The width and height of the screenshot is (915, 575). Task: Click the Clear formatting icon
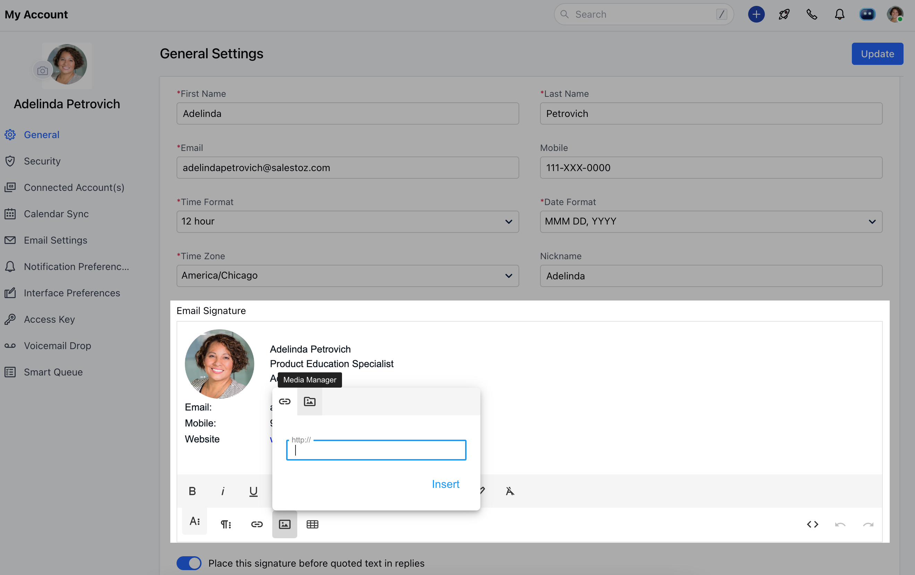pyautogui.click(x=510, y=491)
